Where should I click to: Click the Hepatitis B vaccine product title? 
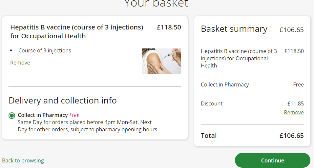pos(76,32)
